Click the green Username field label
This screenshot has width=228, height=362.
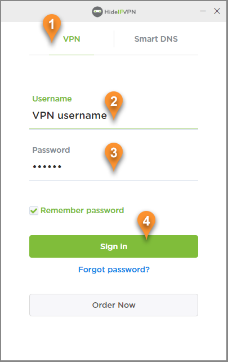click(x=52, y=99)
